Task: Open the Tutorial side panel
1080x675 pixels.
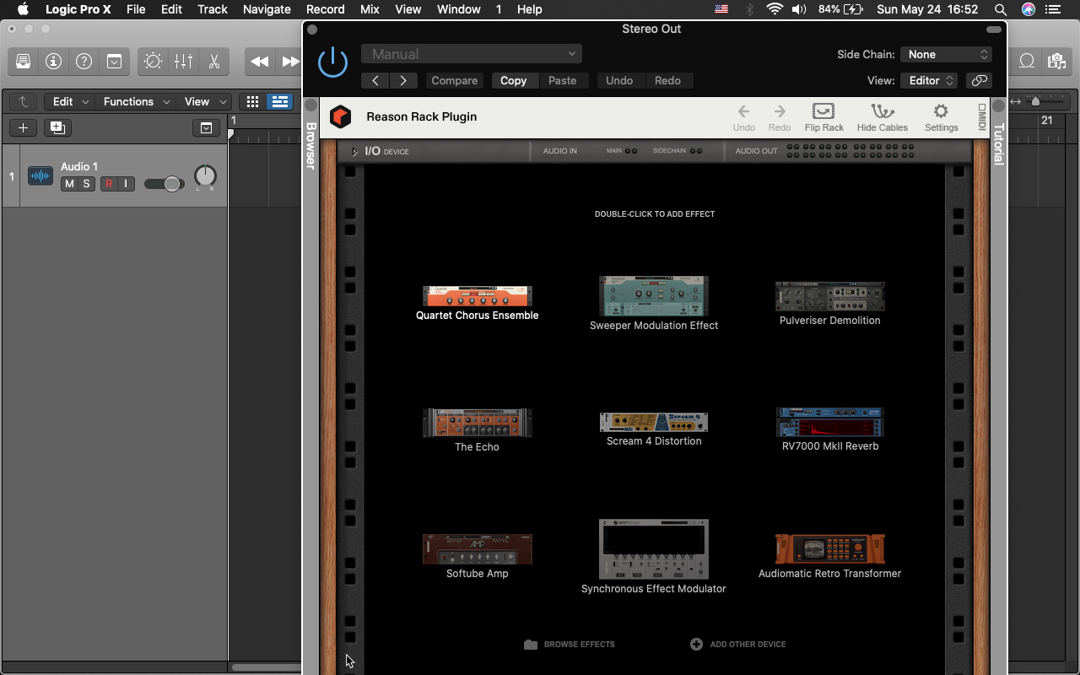Action: pos(999,143)
